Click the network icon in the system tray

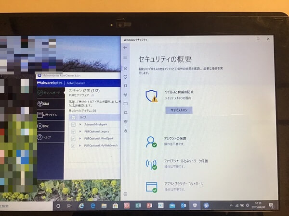(x=237, y=205)
